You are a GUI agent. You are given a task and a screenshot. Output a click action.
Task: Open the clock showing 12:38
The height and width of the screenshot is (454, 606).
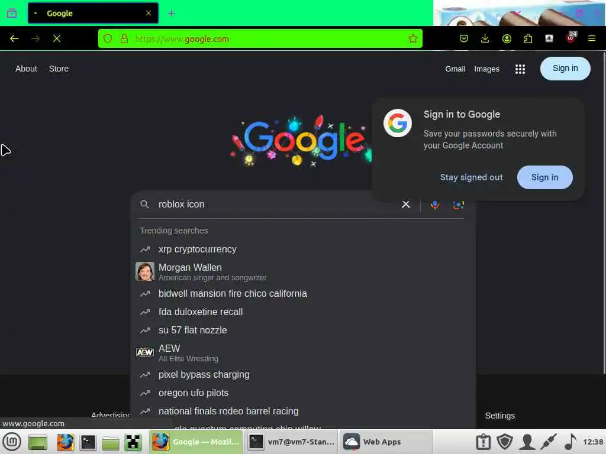(x=593, y=442)
